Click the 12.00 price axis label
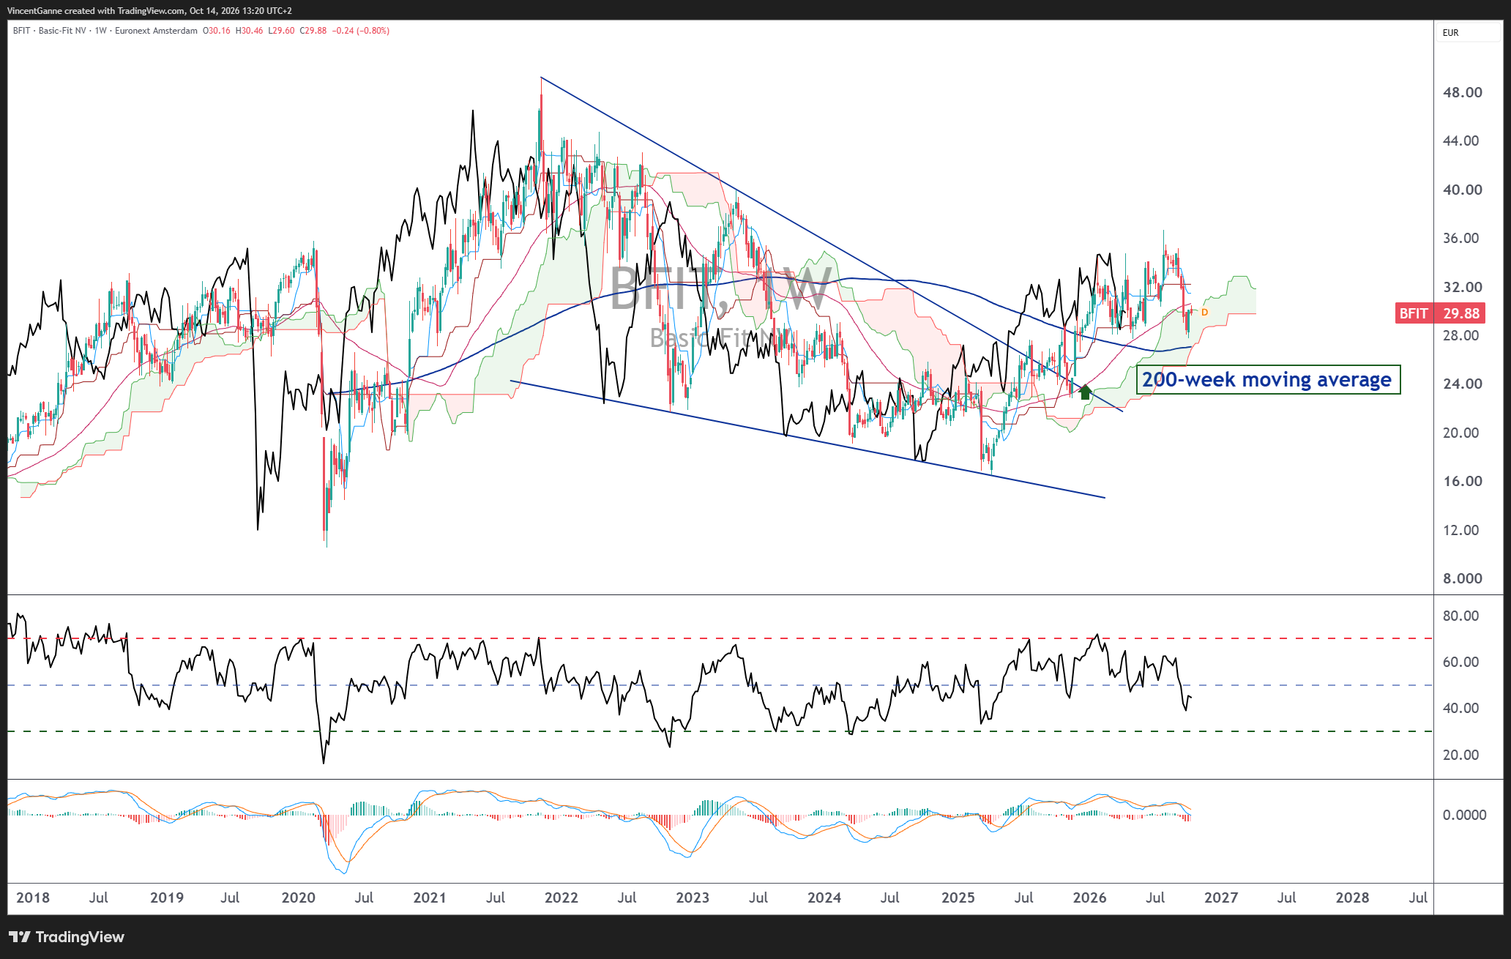Viewport: 1511px width, 959px height. point(1462,530)
